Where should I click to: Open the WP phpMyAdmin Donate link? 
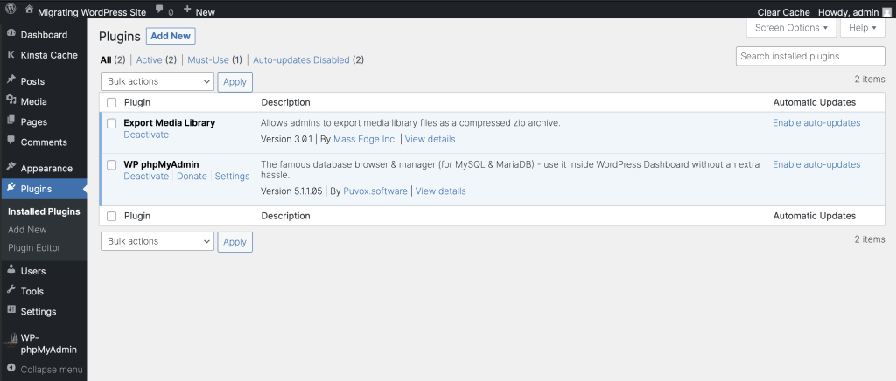[192, 177]
